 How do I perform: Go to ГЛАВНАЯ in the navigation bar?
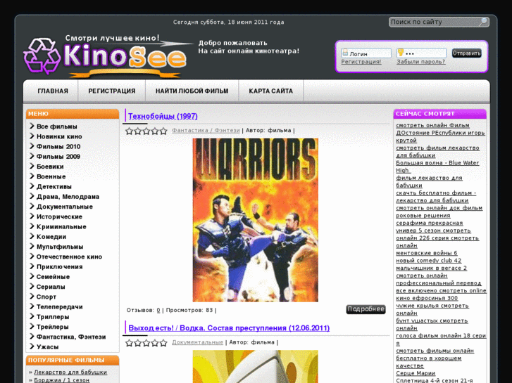click(53, 91)
